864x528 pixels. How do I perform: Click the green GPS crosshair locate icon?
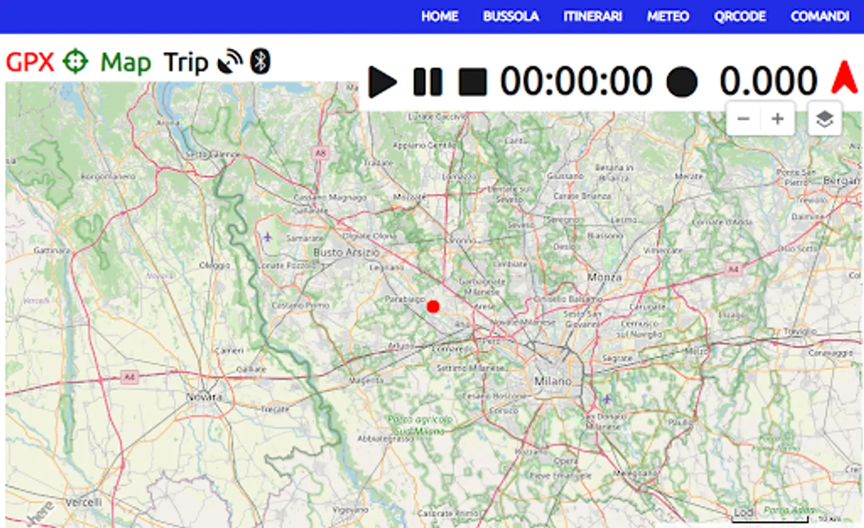click(75, 61)
